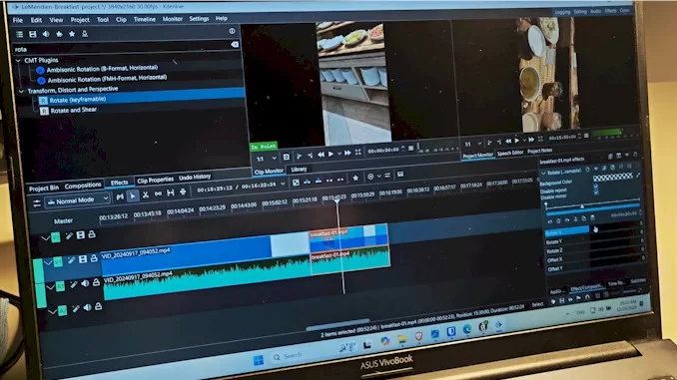The image size is (677, 380).
Task: Select the Rotate (keyframable) effect
Action: (78, 100)
